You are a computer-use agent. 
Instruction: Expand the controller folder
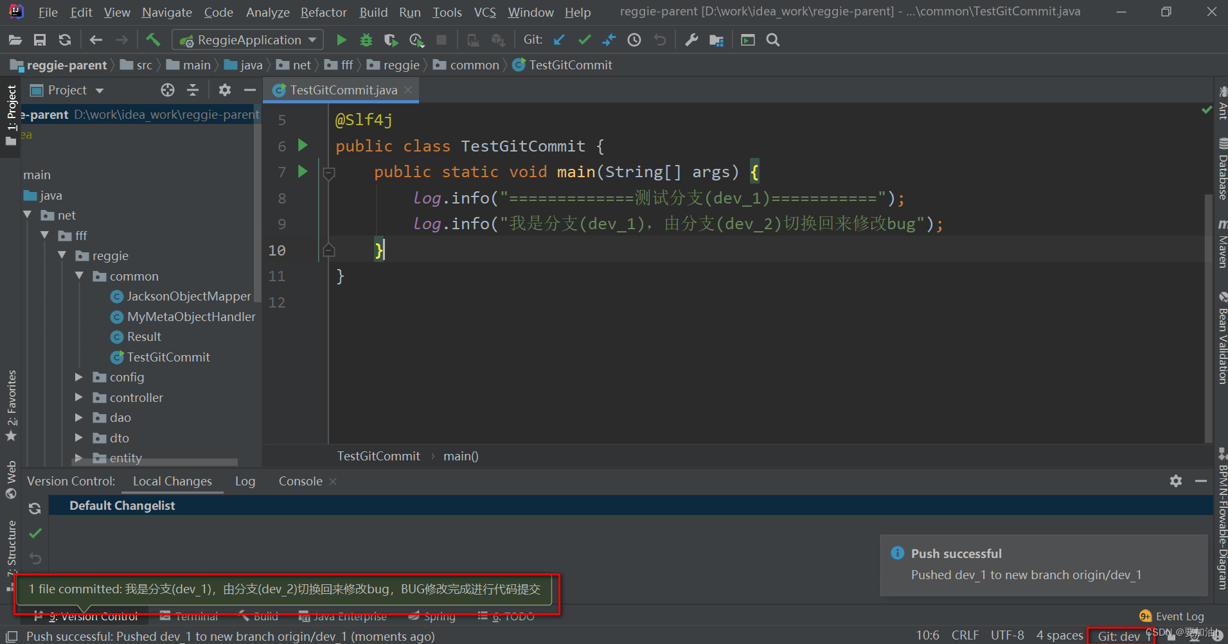pos(79,397)
